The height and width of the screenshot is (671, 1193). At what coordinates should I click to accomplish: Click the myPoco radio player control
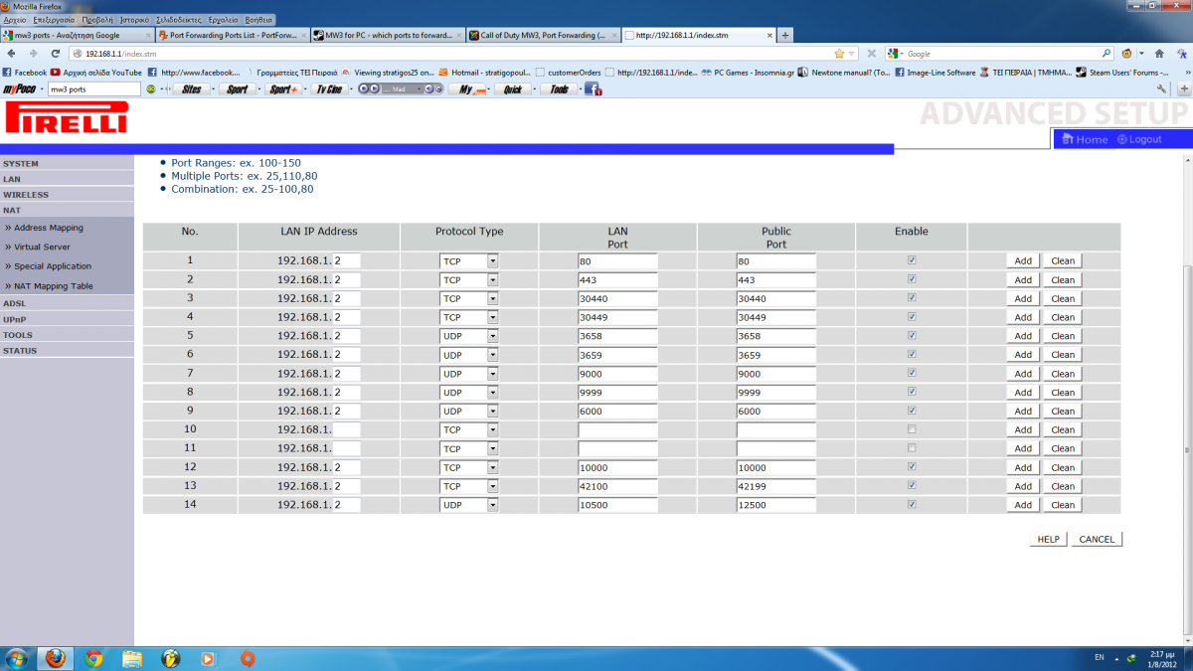(x=401, y=89)
